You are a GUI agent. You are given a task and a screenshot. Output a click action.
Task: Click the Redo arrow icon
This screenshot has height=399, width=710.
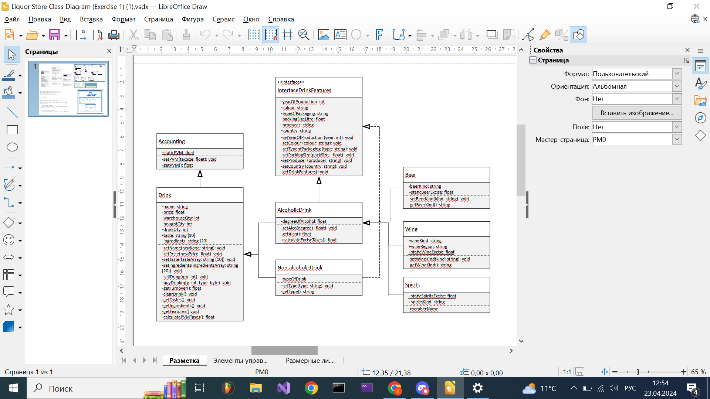pyautogui.click(x=228, y=35)
